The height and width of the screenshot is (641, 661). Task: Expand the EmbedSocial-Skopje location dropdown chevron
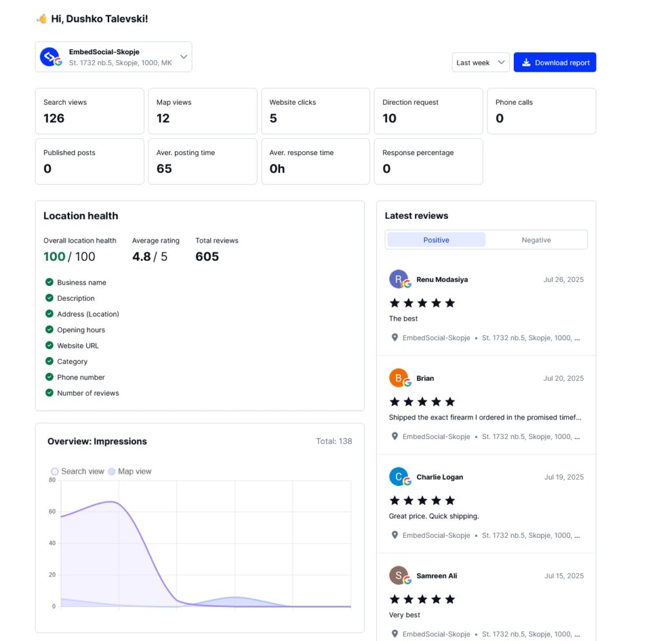point(183,56)
